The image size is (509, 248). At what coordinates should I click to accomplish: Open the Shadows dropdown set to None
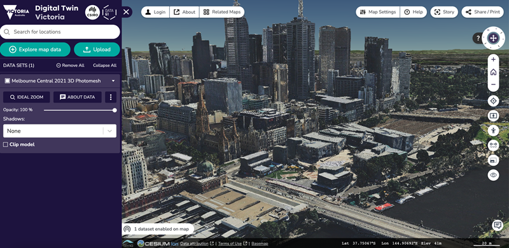pos(59,131)
